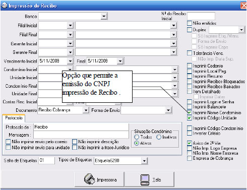Viewport: 247px width, 190px height.
Task: Toggle Tolerância Venc. checkbox
Action: [x=190, y=53]
